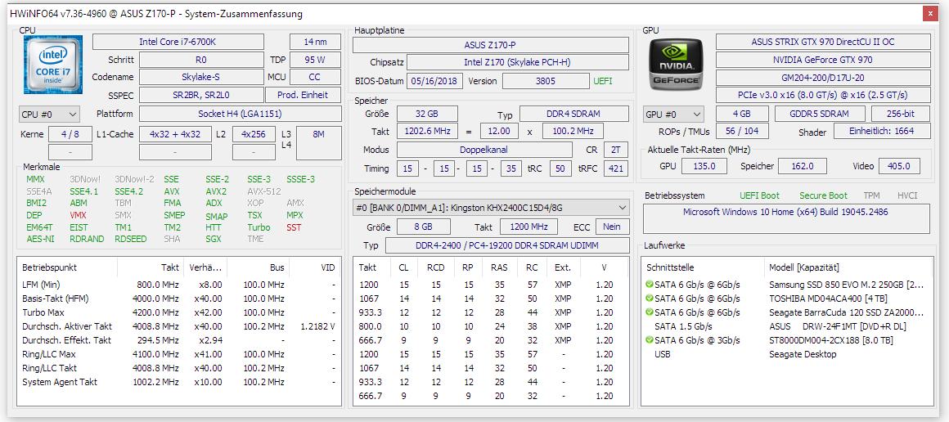Click the PCIe v3.0 x16 bus field

click(823, 95)
